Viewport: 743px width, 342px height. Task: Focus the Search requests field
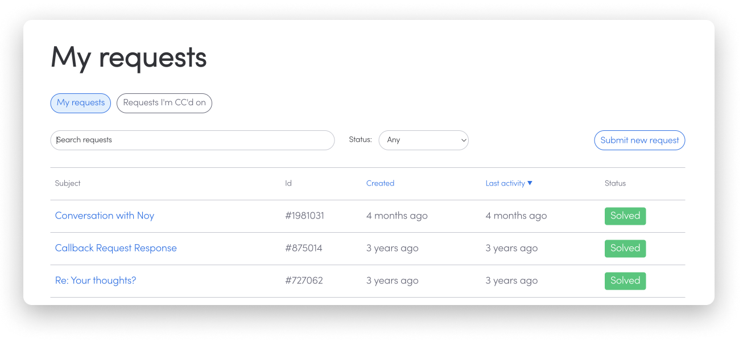point(192,140)
